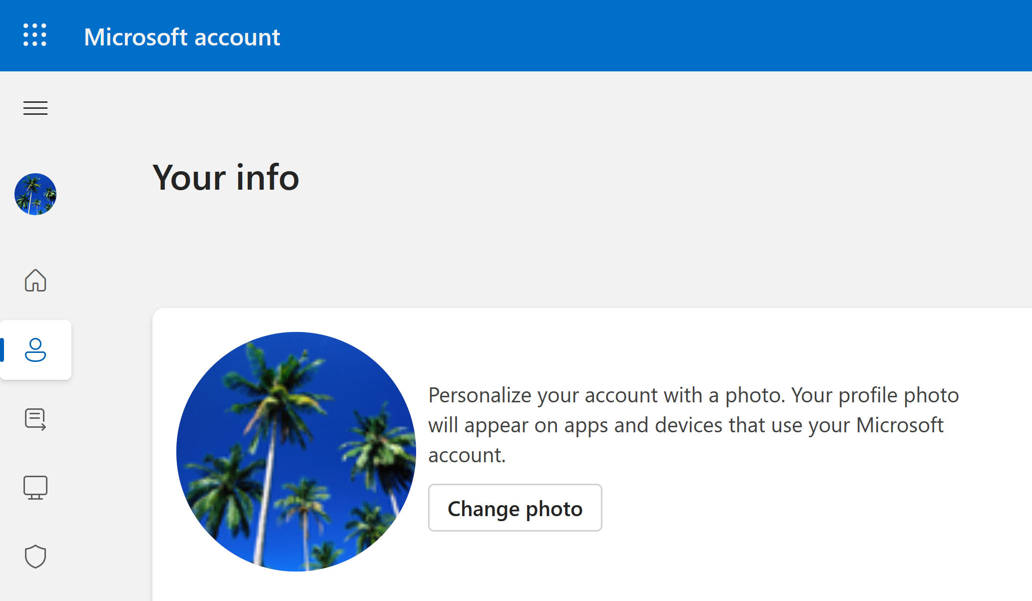
Task: Select the Devices item in left navigation
Action: [x=35, y=488]
